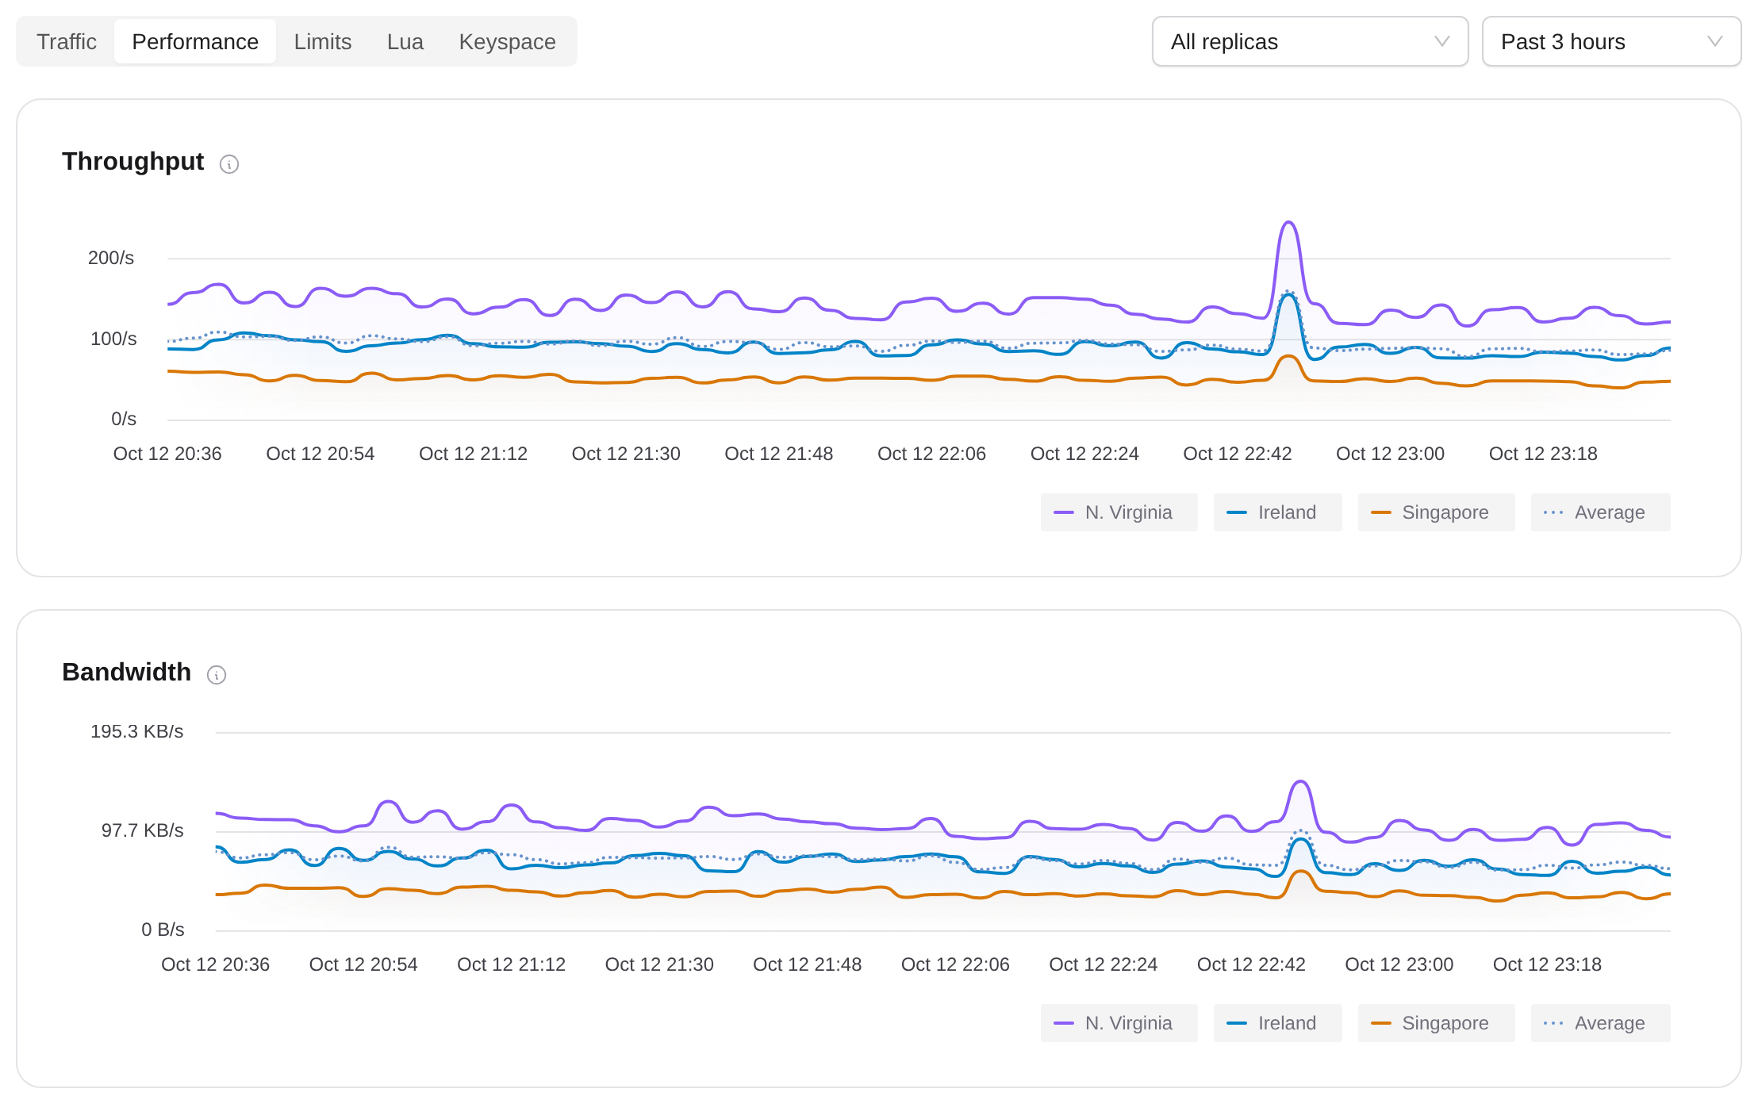Click the Bandwidth peak of the N. Virginia line
The width and height of the screenshot is (1758, 1104).
coord(1301,782)
